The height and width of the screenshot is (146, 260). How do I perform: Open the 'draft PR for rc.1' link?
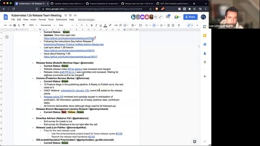pos(68,72)
